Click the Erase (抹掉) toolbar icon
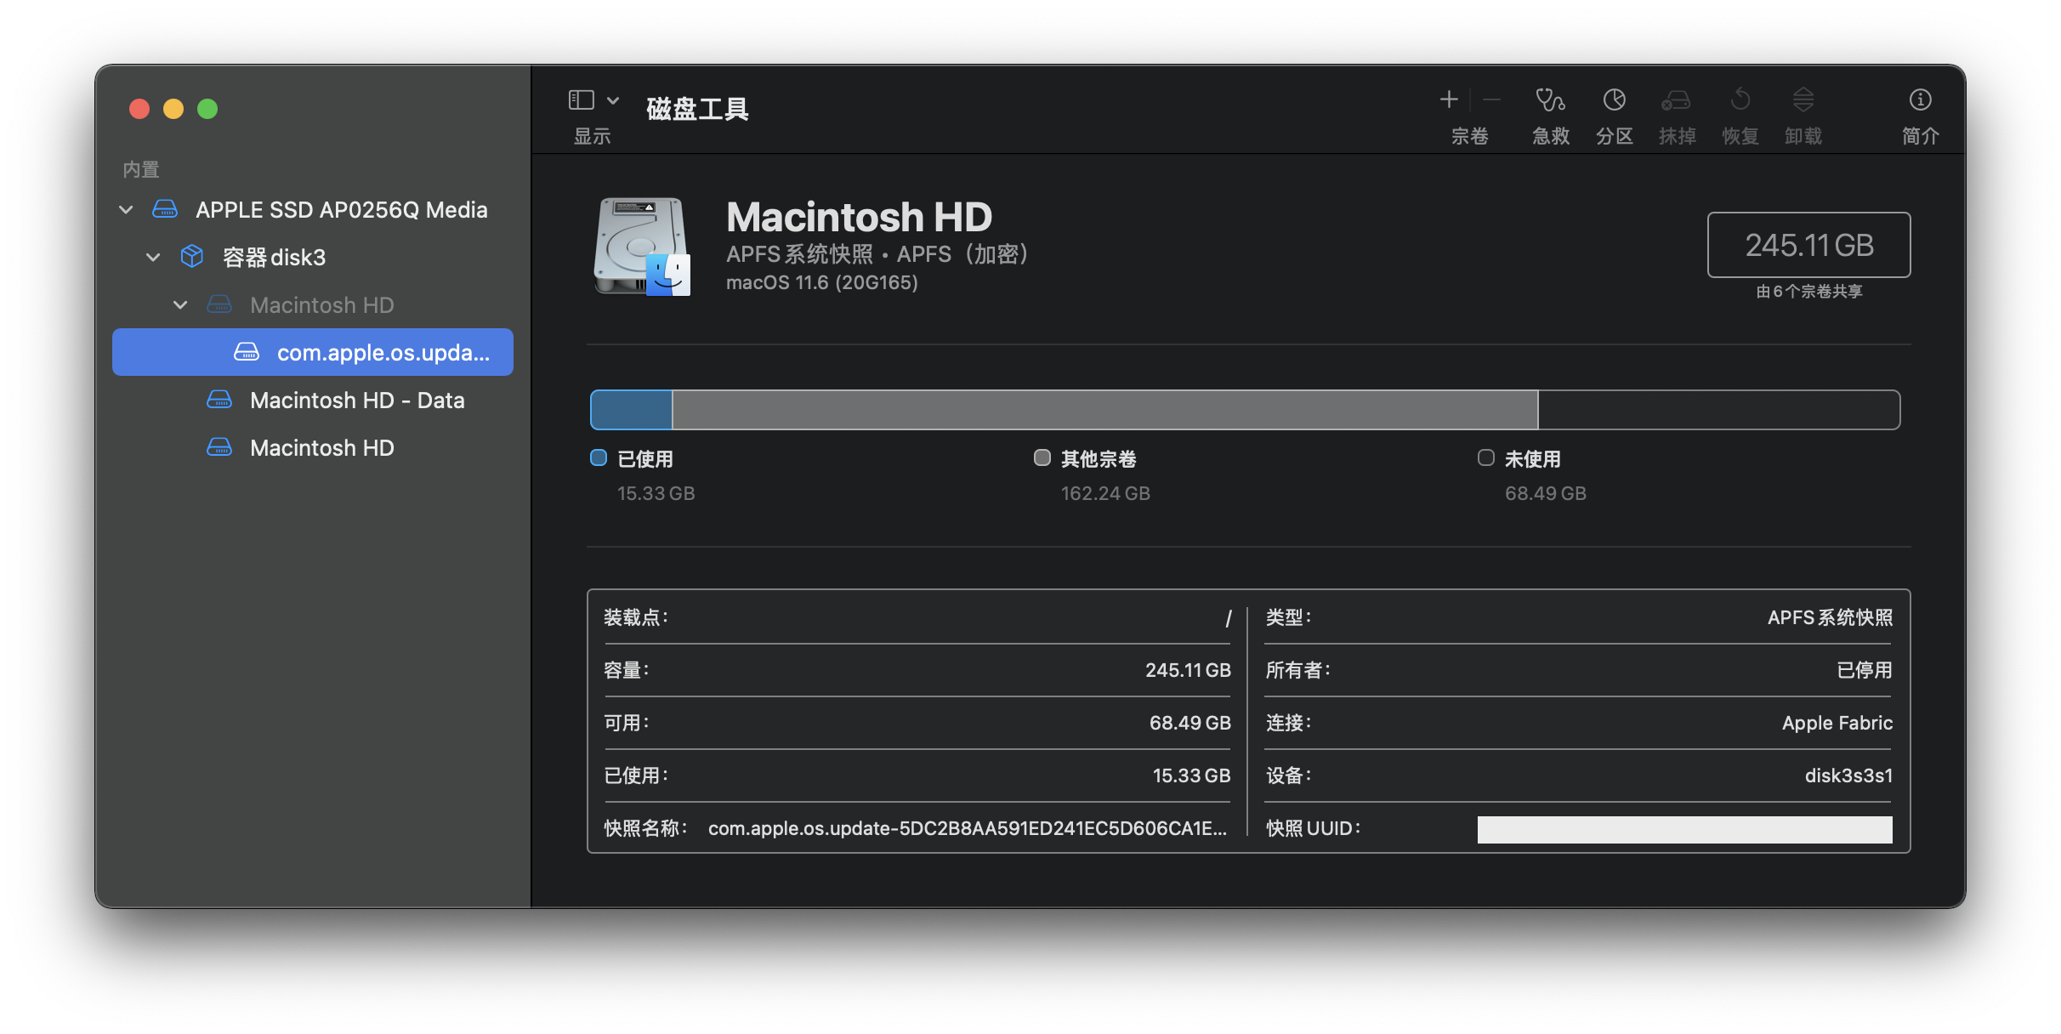This screenshot has height=1034, width=2061. pyautogui.click(x=1676, y=100)
